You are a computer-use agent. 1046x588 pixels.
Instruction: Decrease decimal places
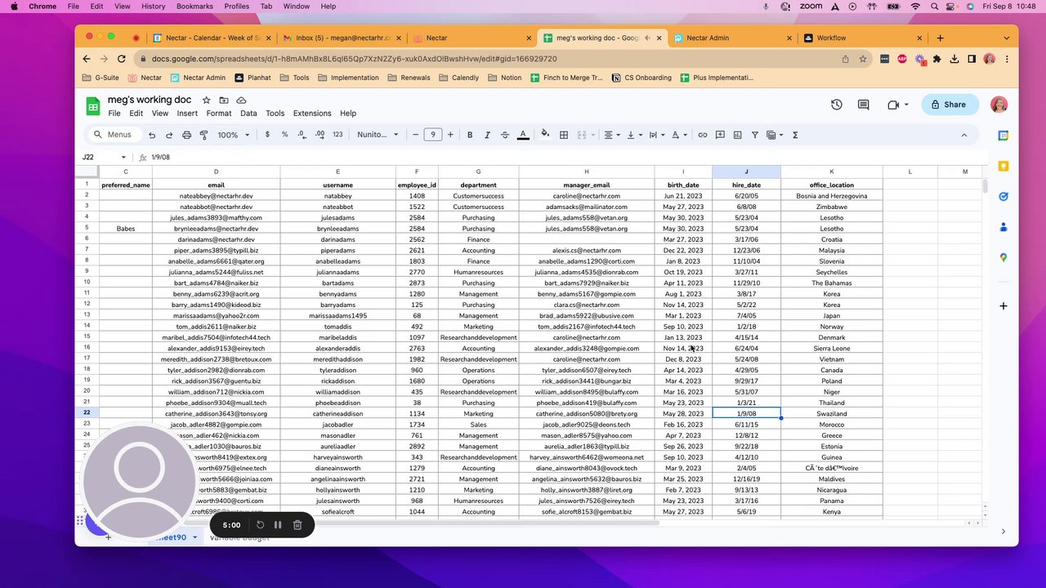(302, 135)
